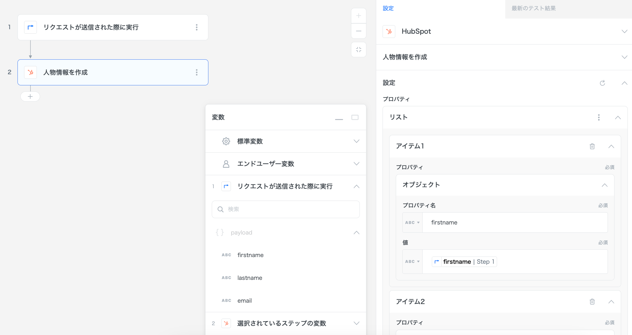Screen dimensions: 632x335
Task: Expand the 標準変数 section
Action: pos(356,141)
